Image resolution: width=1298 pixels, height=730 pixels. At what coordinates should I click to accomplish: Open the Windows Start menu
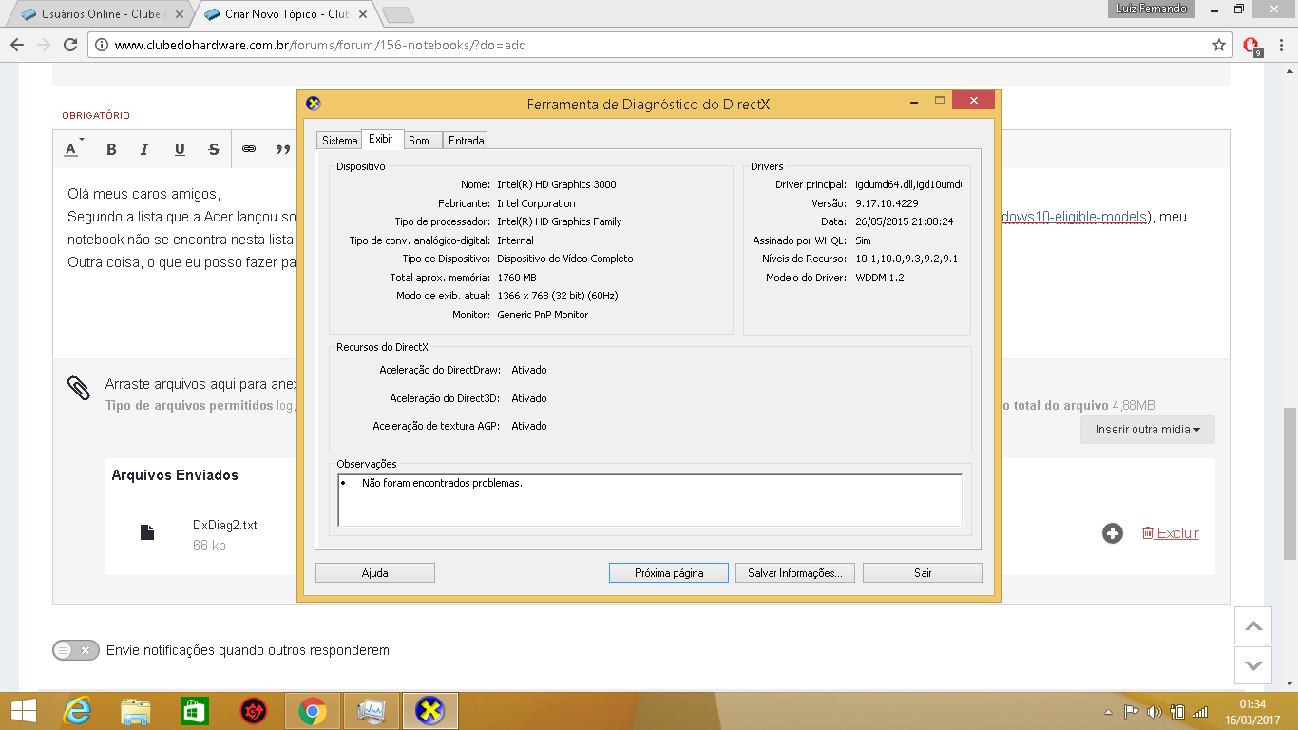point(22,710)
